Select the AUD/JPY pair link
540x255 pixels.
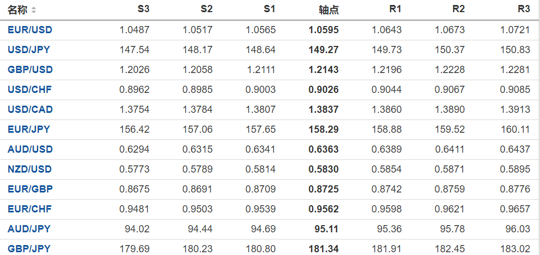click(x=29, y=229)
